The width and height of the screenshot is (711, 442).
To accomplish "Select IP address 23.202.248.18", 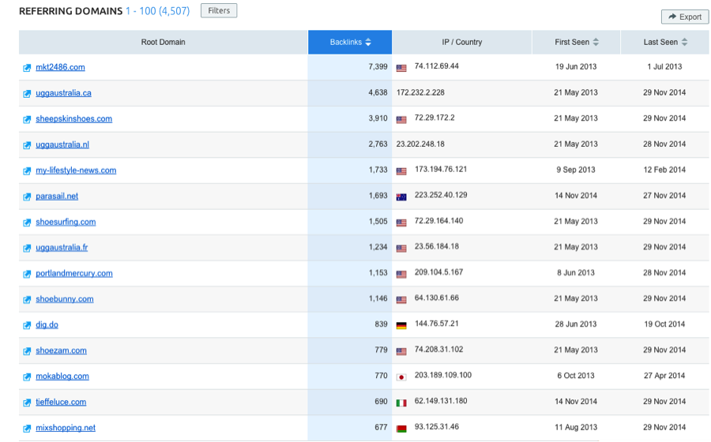I will 420,144.
